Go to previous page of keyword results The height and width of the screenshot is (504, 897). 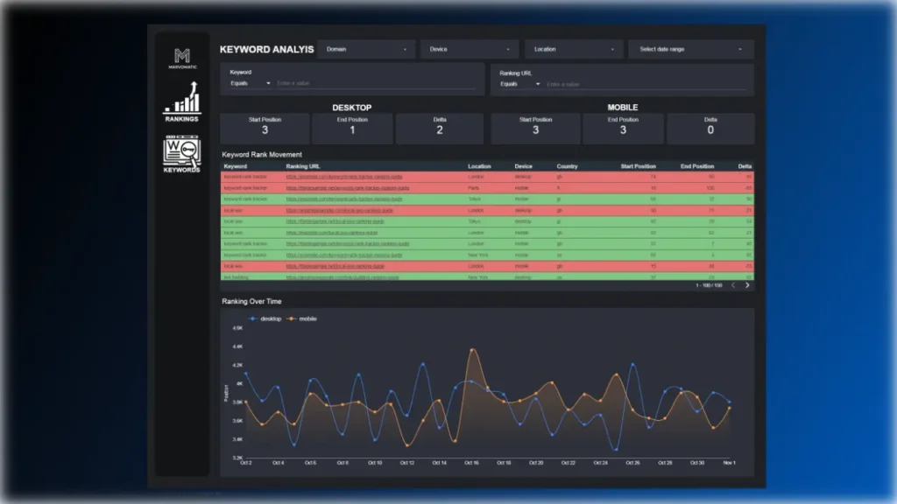click(x=733, y=284)
